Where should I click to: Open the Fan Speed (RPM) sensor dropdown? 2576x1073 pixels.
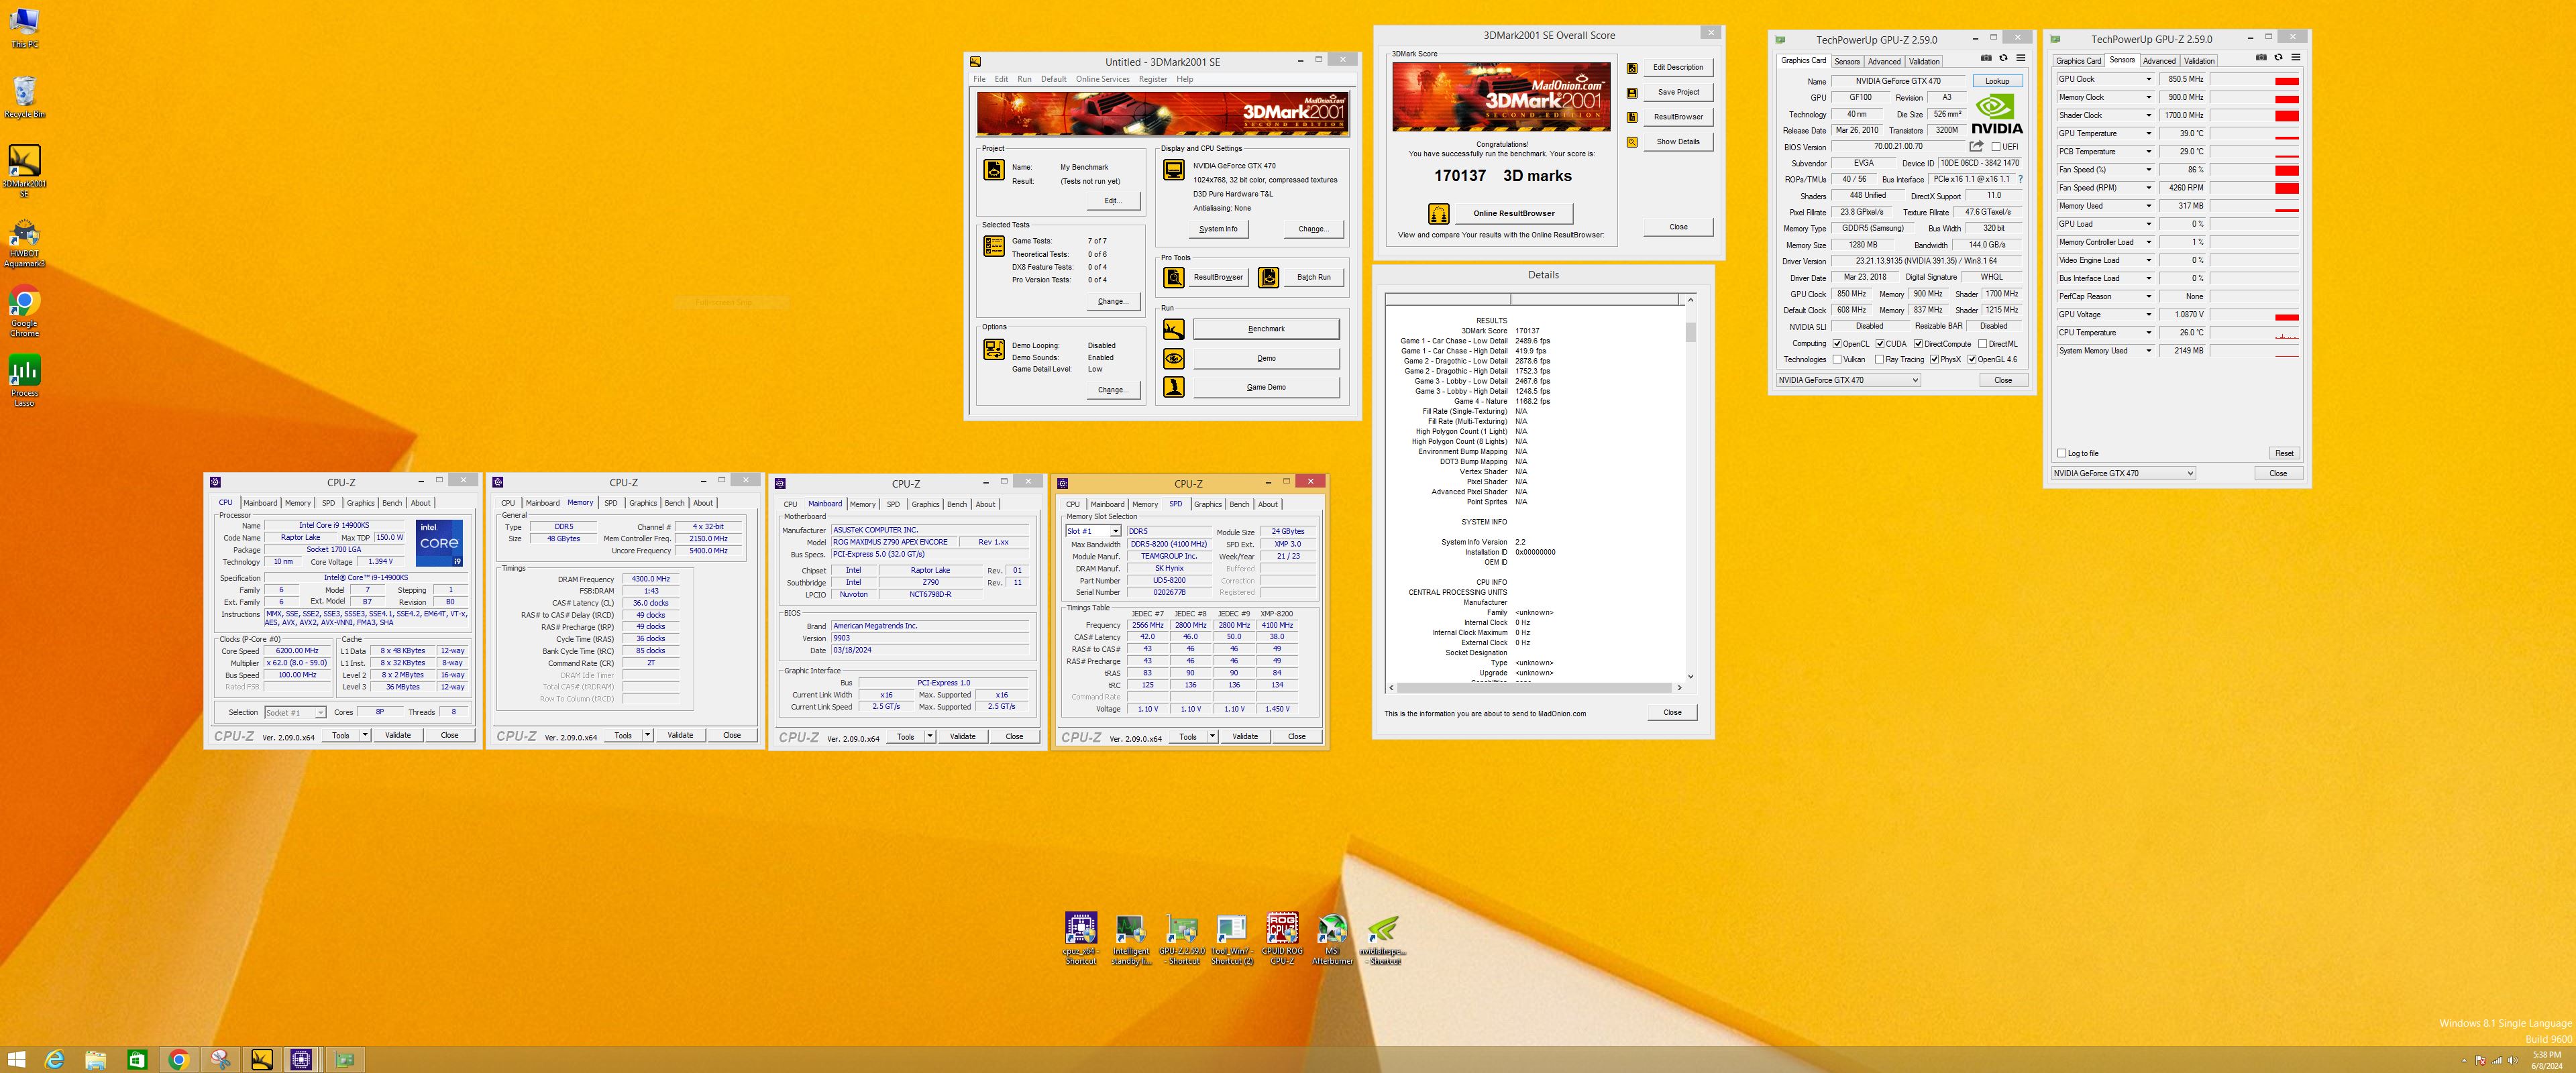[x=2148, y=188]
